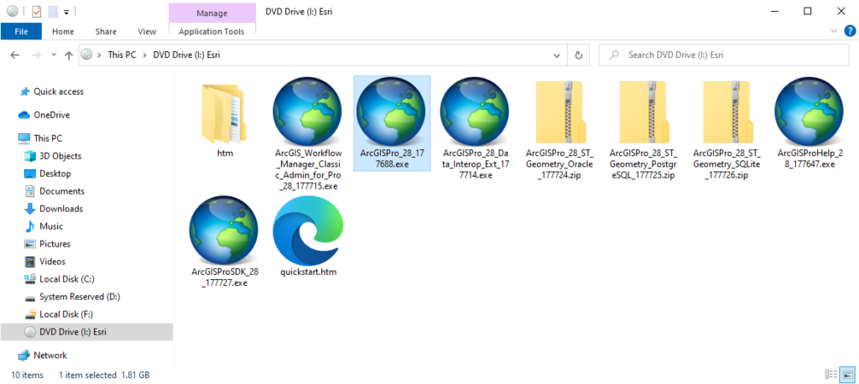Switch to details view layout

pos(831,375)
